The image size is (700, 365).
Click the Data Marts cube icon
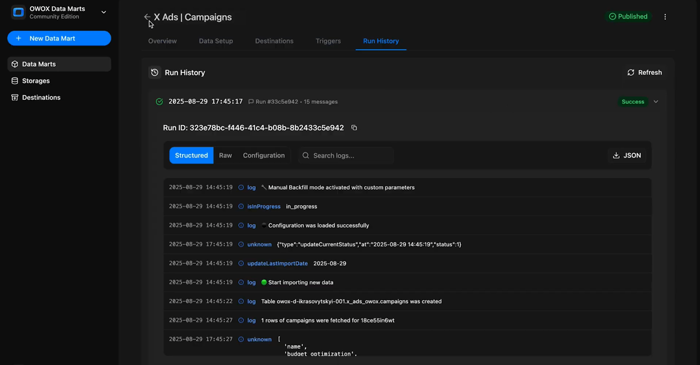coord(15,64)
